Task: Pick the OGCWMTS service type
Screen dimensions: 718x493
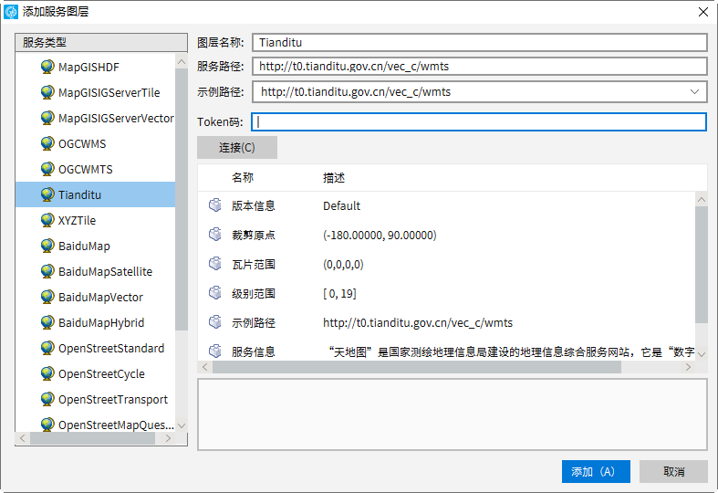Action: (x=85, y=170)
